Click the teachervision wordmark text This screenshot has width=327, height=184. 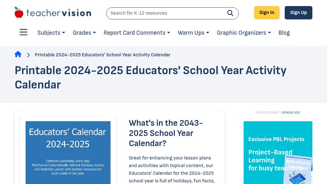59,13
